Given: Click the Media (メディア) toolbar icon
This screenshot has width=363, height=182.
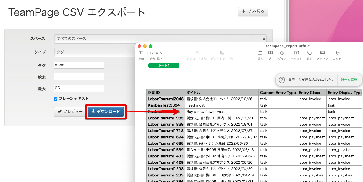Looking at the screenshot, I should click(322, 53).
